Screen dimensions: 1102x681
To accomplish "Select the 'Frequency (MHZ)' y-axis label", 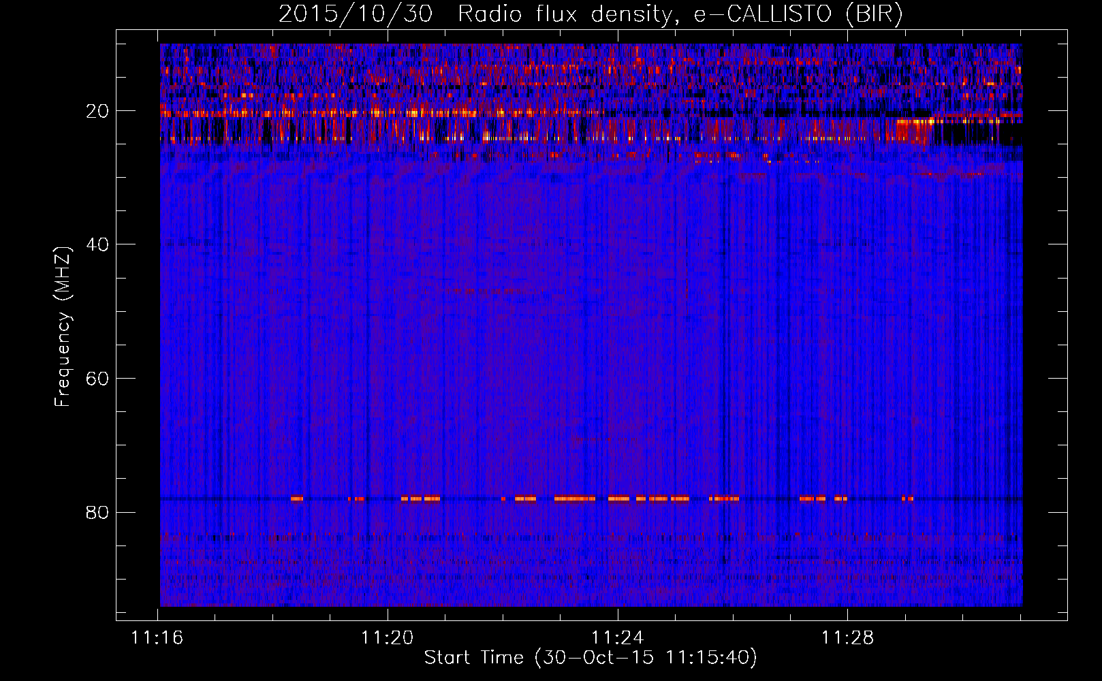I will (x=63, y=327).
